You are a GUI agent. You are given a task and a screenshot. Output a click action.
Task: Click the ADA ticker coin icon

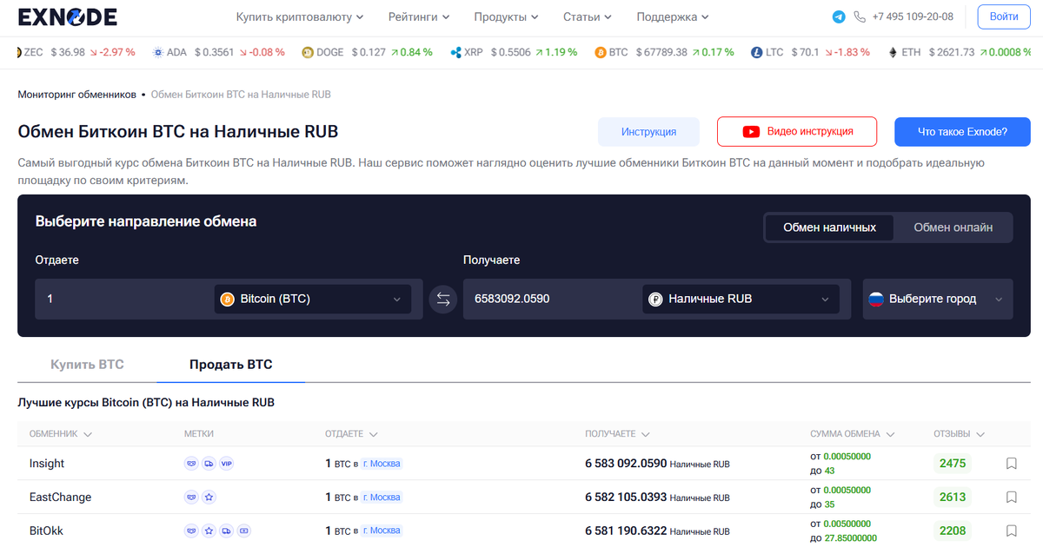pos(158,52)
